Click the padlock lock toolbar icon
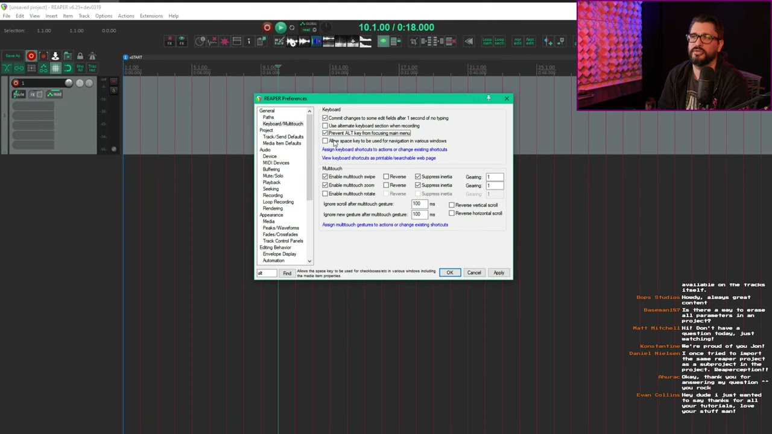This screenshot has width=772, height=434. [x=80, y=56]
